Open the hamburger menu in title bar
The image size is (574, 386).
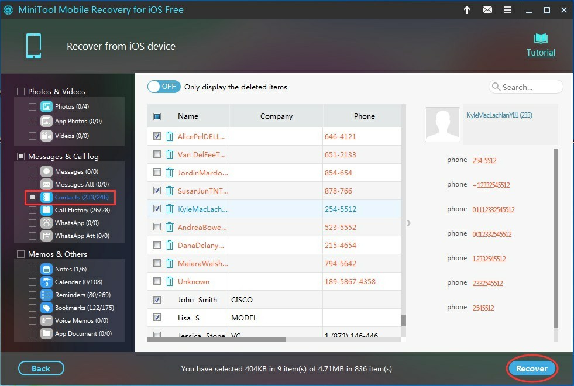coord(507,9)
